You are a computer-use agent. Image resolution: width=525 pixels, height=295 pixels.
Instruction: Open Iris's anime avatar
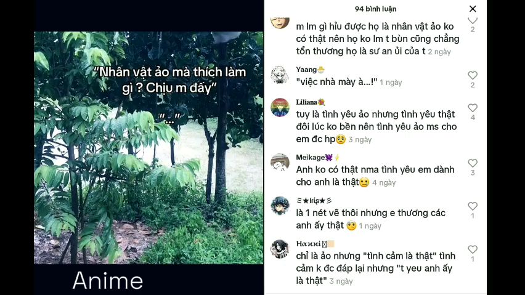[280, 206]
